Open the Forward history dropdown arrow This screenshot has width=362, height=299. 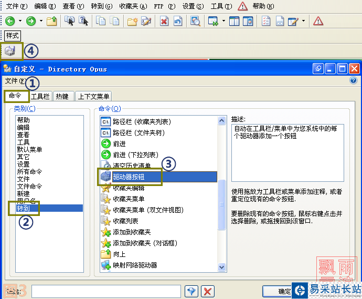click(x=41, y=21)
